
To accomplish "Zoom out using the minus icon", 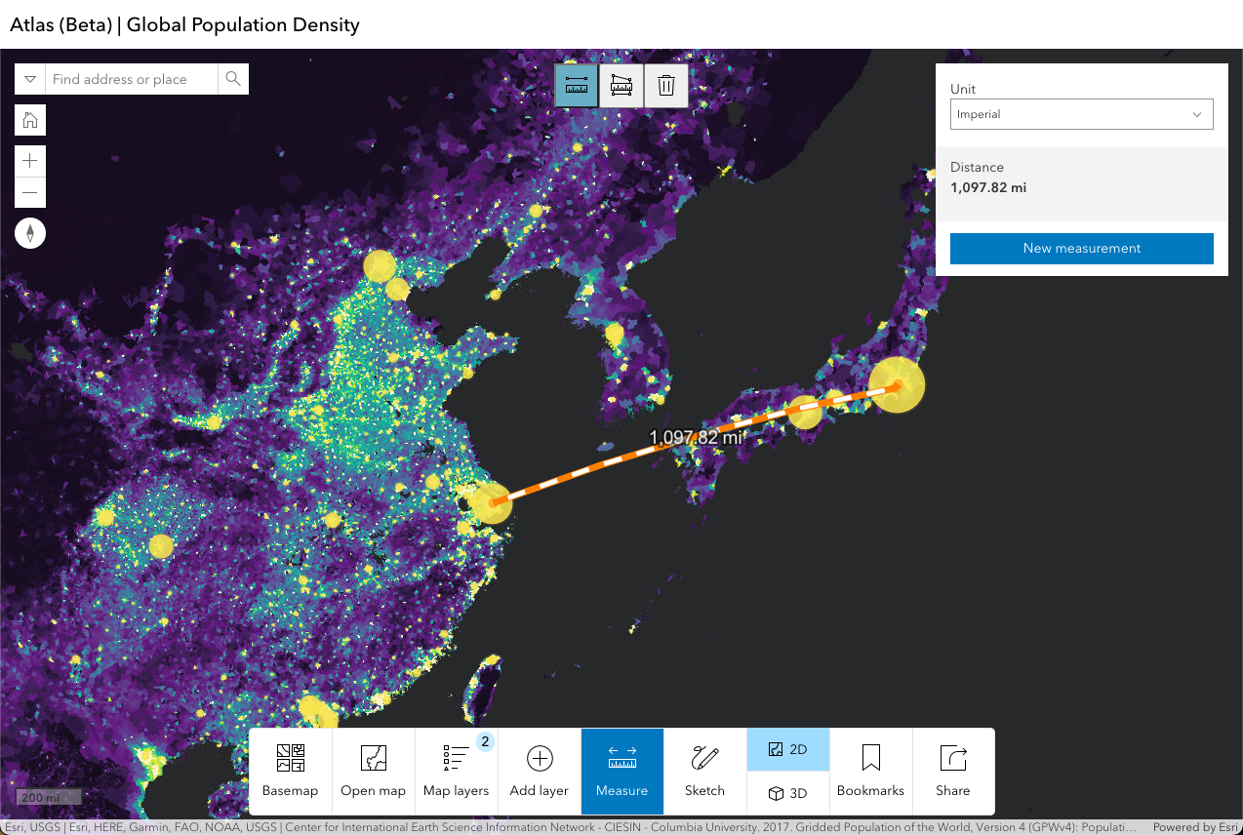I will 29,191.
